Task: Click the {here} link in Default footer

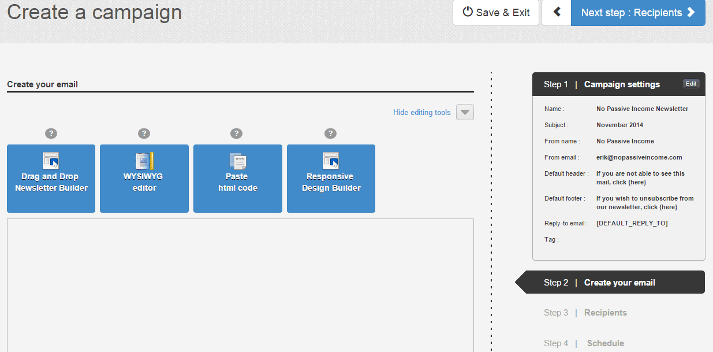Action: click(x=667, y=206)
